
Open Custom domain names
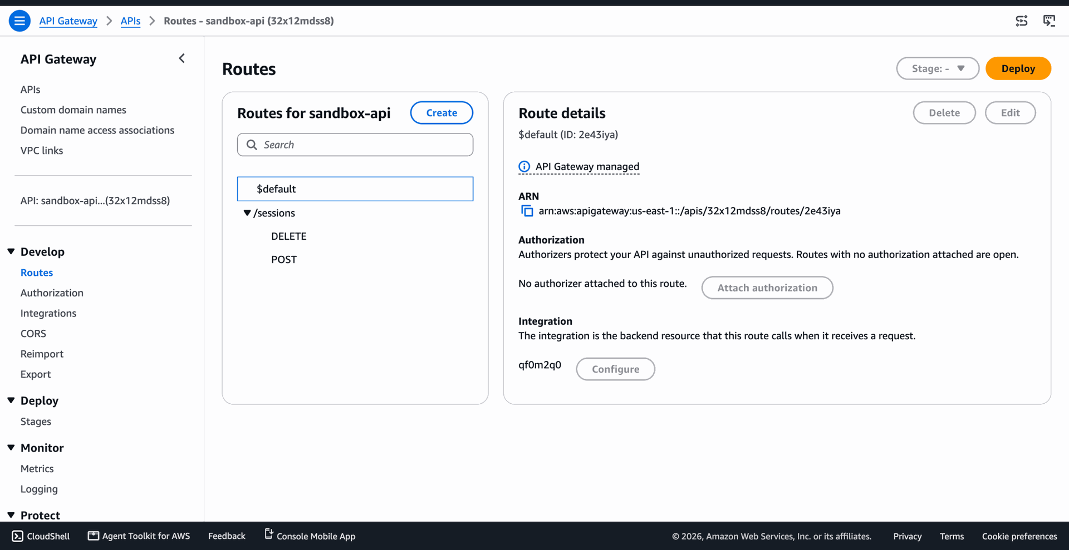pyautogui.click(x=73, y=110)
